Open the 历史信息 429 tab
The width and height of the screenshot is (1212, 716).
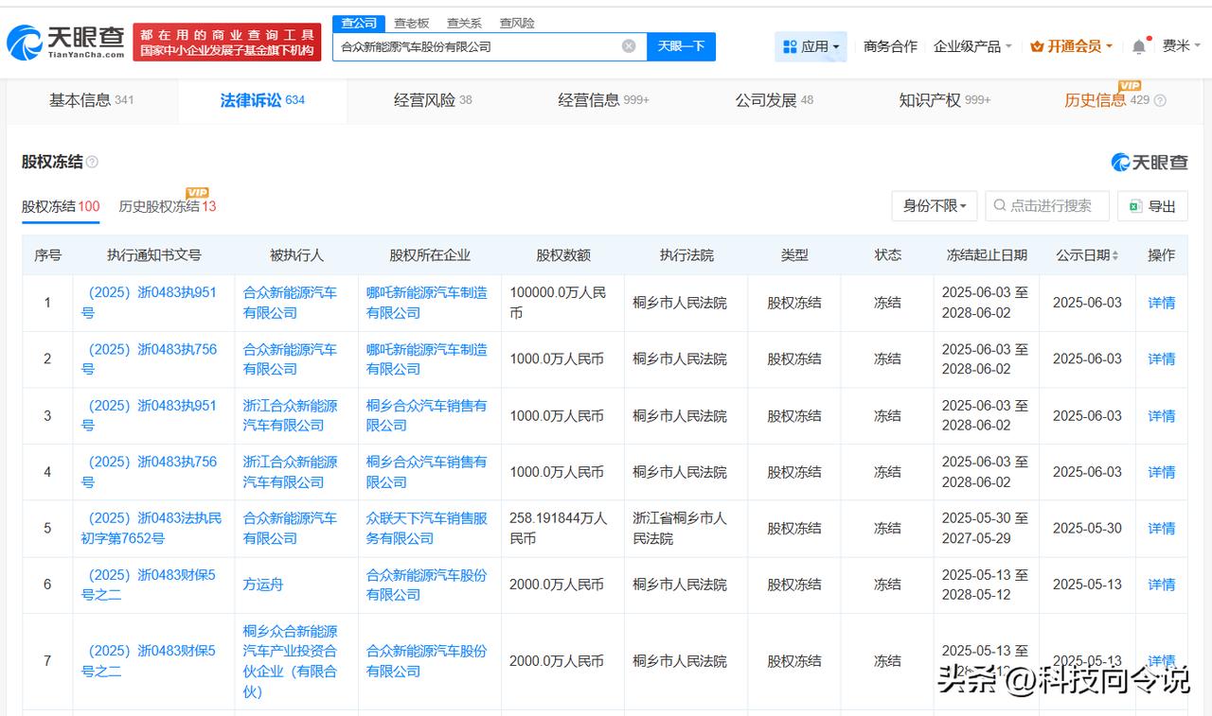[1106, 100]
